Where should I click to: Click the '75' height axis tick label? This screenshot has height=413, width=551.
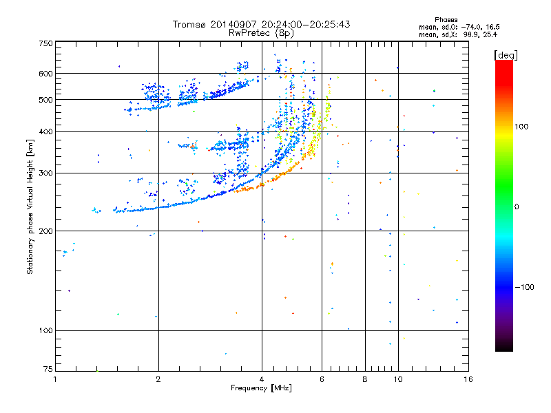48,369
